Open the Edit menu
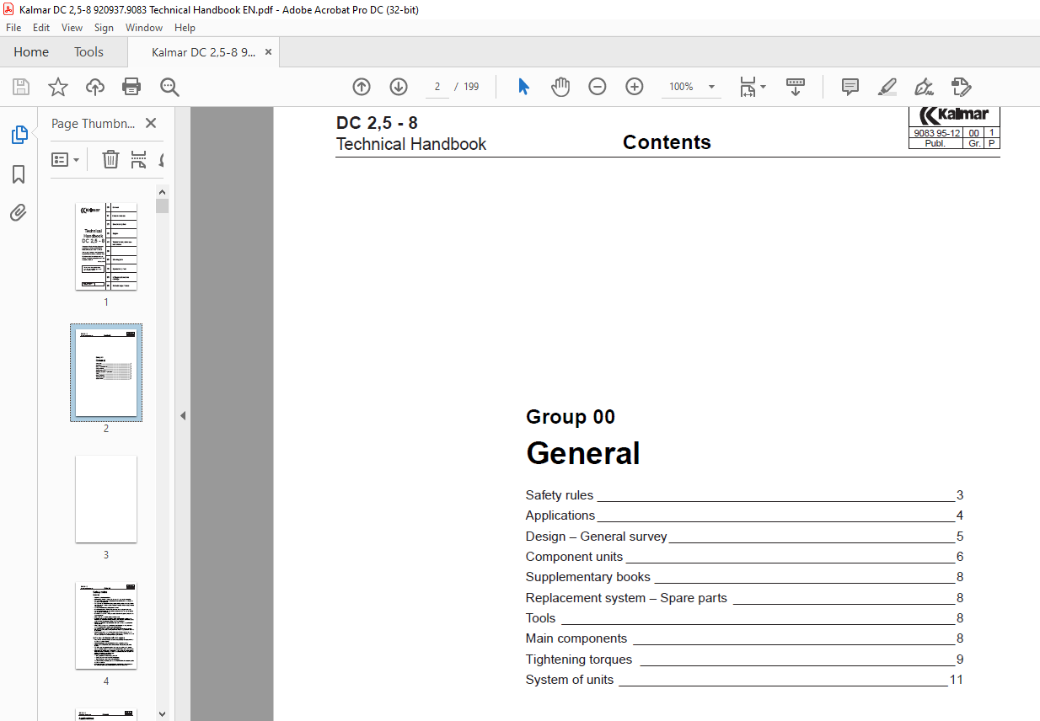 click(41, 28)
